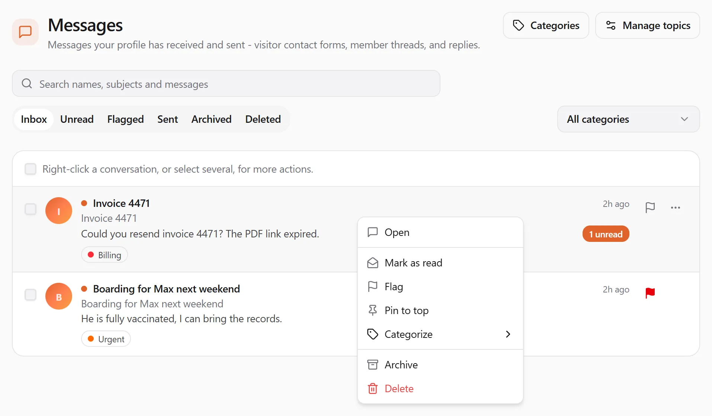This screenshot has width=712, height=416.
Task: Expand the Categorize submenu arrow
Action: click(508, 334)
